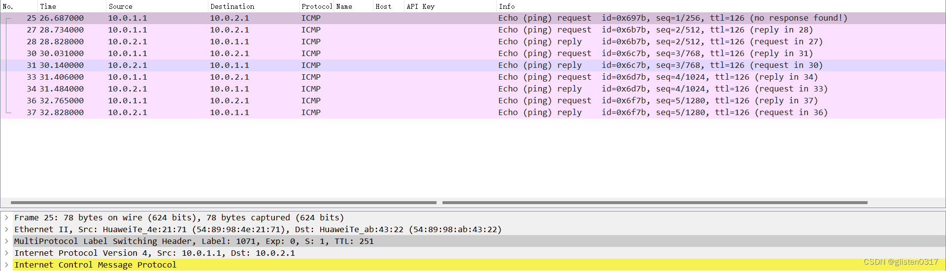
Task: Select packet 27 echo request row
Action: click(473, 30)
